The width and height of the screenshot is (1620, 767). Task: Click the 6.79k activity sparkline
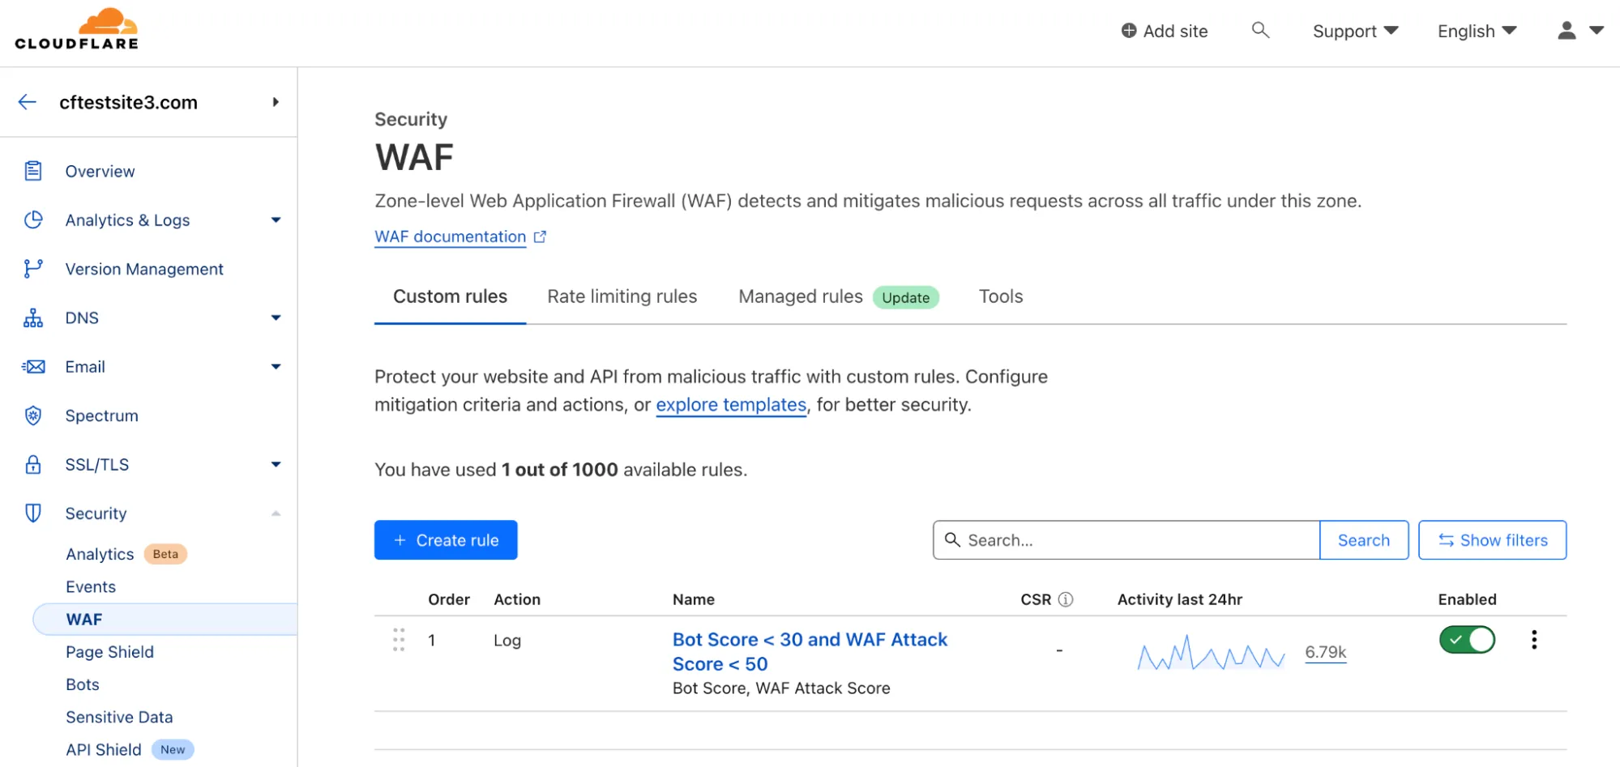tap(1325, 651)
